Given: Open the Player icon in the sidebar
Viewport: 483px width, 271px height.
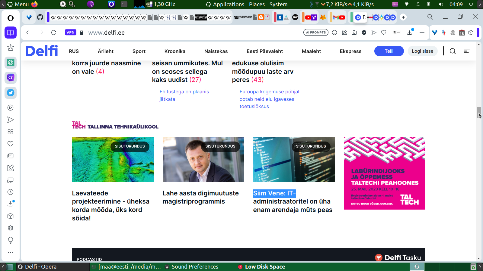Looking at the screenshot, I should pos(11,108).
